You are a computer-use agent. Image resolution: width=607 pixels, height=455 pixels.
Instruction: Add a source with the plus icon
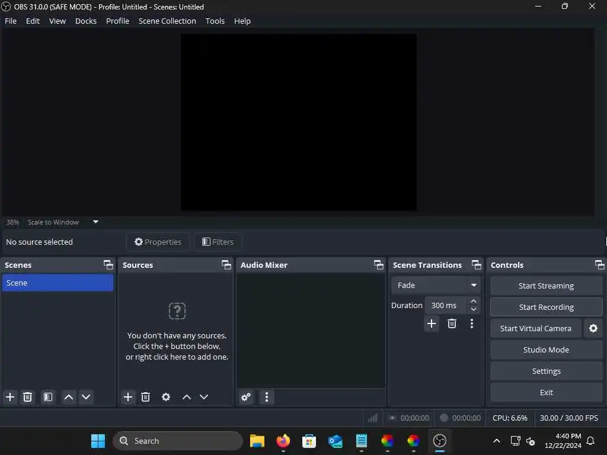coord(128,397)
